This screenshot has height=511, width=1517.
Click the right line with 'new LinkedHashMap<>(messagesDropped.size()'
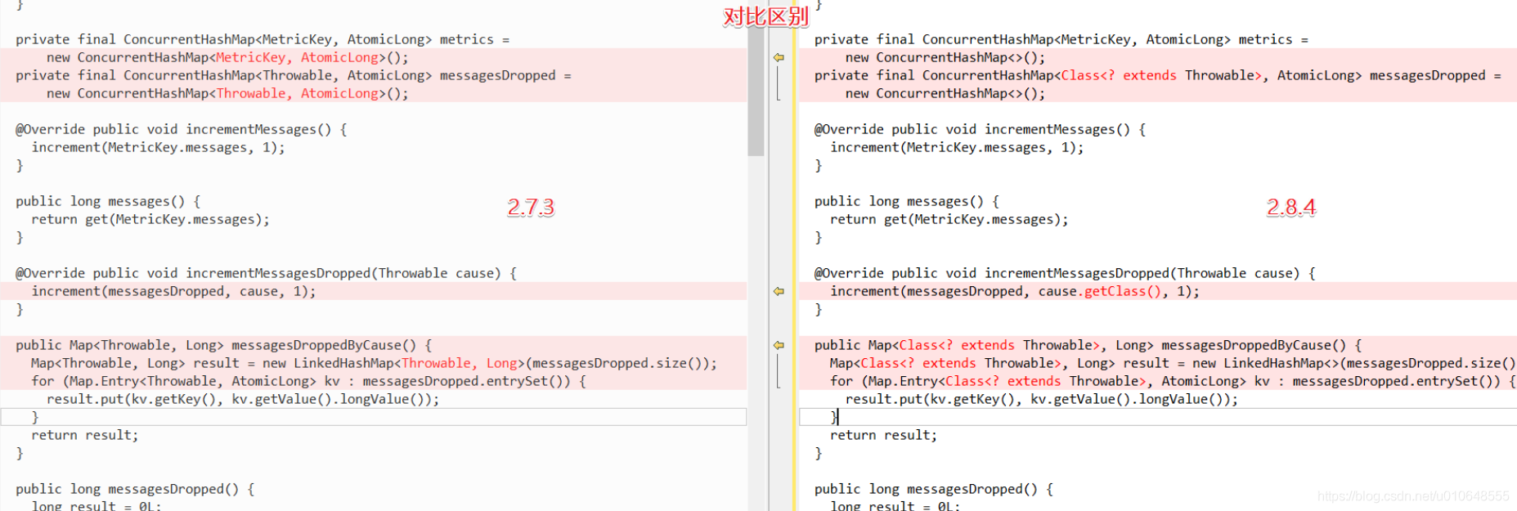pos(1174,363)
